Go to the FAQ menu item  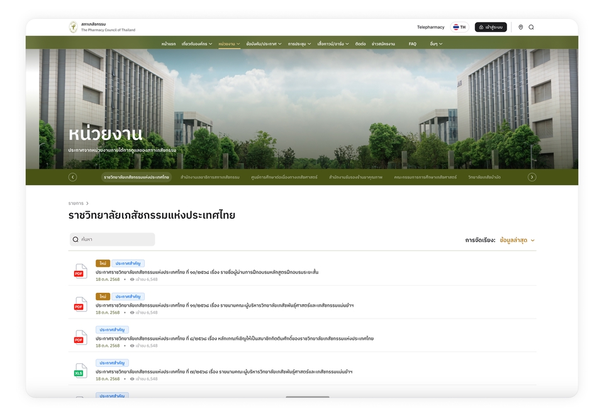[412, 44]
